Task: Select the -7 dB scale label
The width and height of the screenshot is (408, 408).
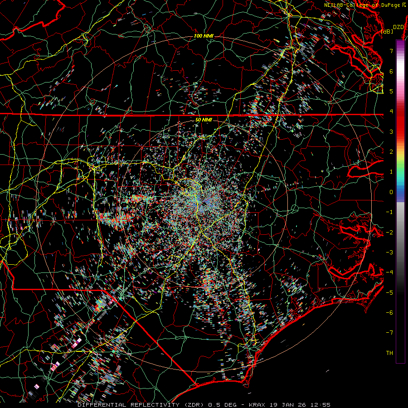Action: tap(389, 333)
